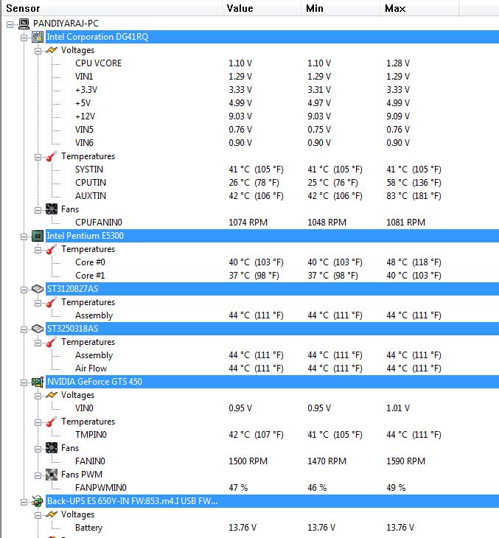Collapse the GeForce Voltages group
Image resolution: width=499 pixels, height=538 pixels.
(x=38, y=396)
